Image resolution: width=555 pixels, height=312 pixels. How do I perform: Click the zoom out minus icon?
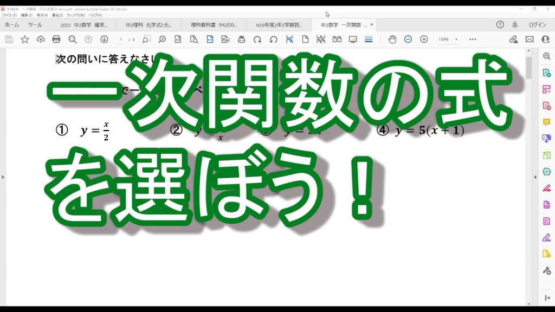tap(408, 39)
